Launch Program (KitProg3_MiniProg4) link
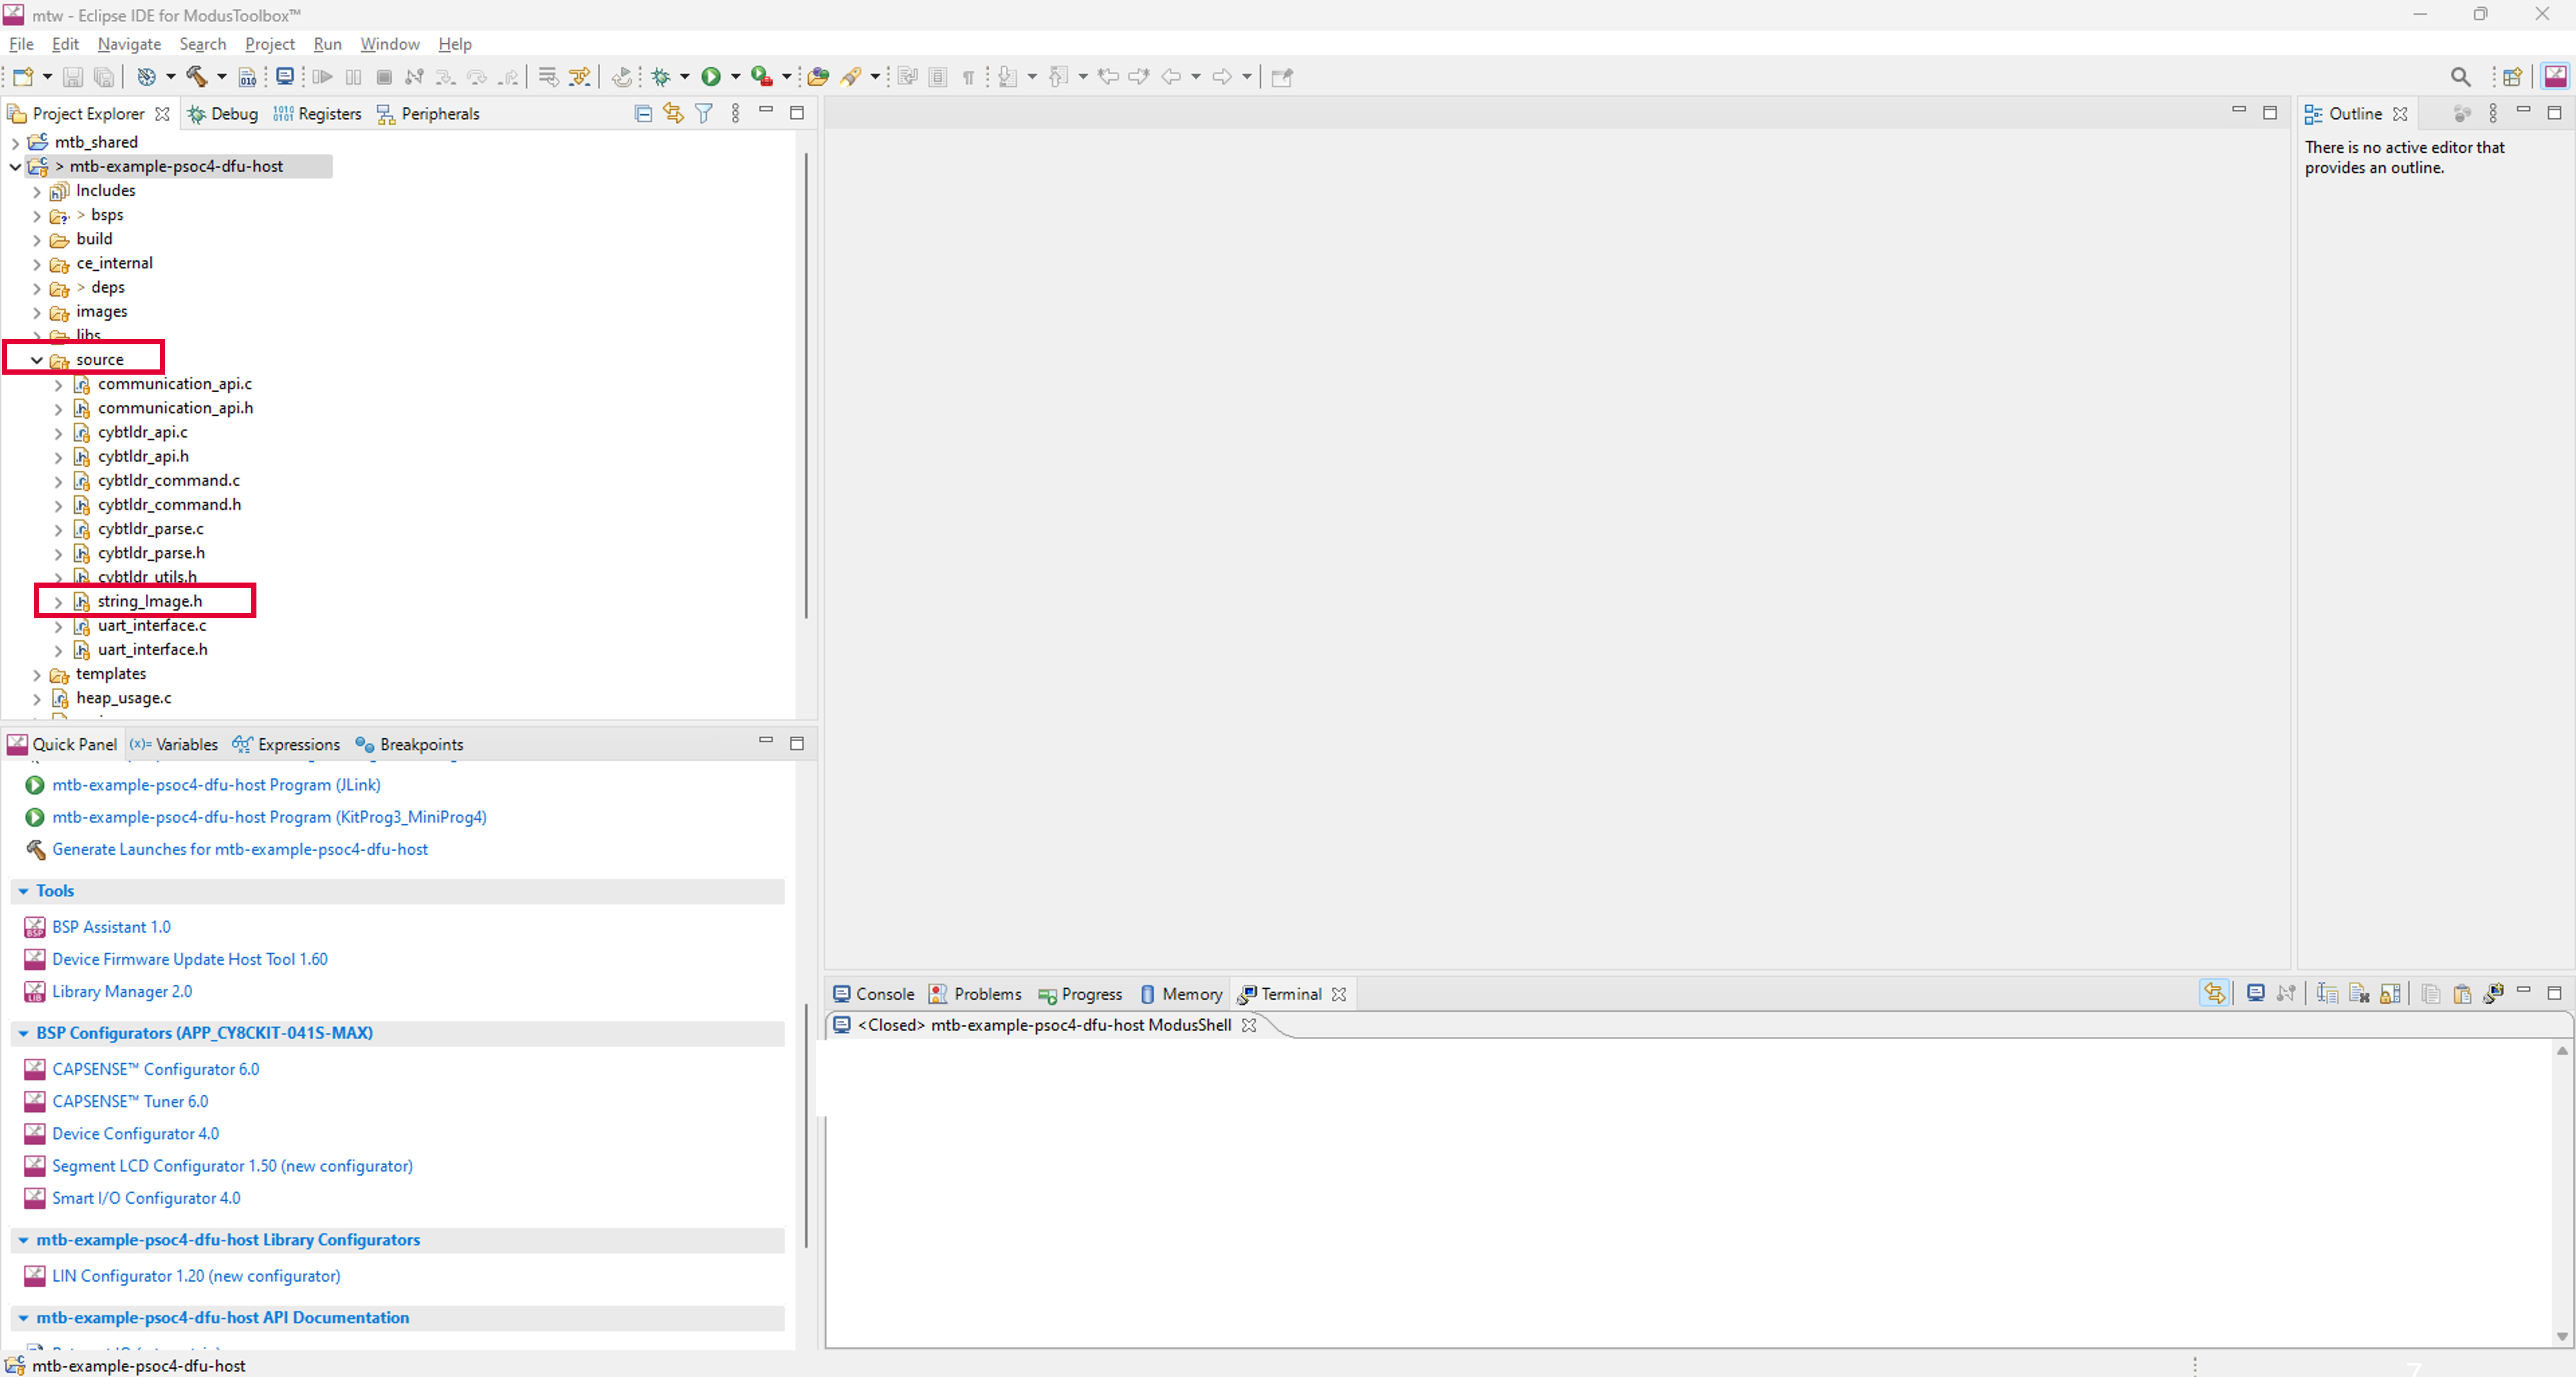 point(269,817)
